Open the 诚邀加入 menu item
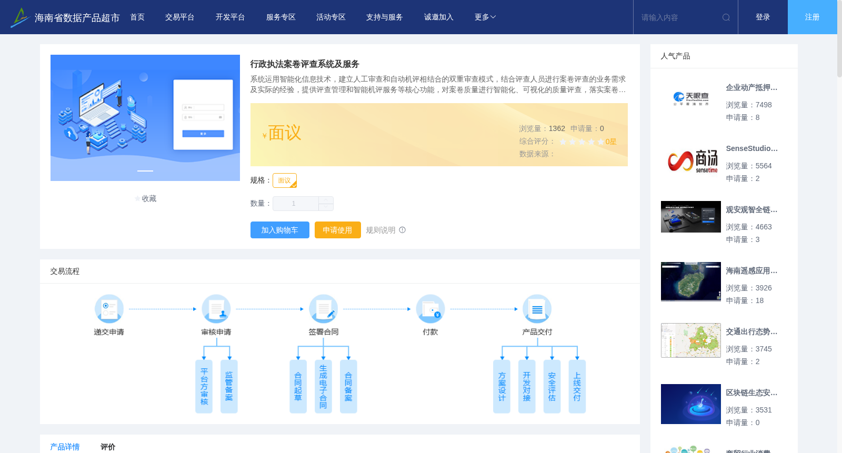This screenshot has height=453, width=842. point(438,17)
